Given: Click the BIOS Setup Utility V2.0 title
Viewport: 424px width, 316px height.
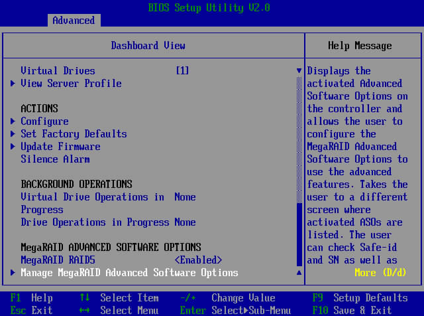Looking at the screenshot, I should pyautogui.click(x=209, y=7).
